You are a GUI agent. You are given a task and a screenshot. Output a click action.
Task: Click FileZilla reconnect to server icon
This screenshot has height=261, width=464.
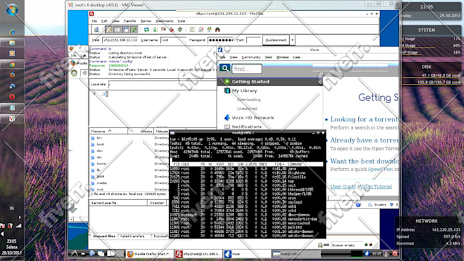point(180,29)
